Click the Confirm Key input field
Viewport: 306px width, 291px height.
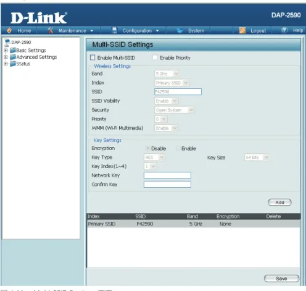coord(167,184)
